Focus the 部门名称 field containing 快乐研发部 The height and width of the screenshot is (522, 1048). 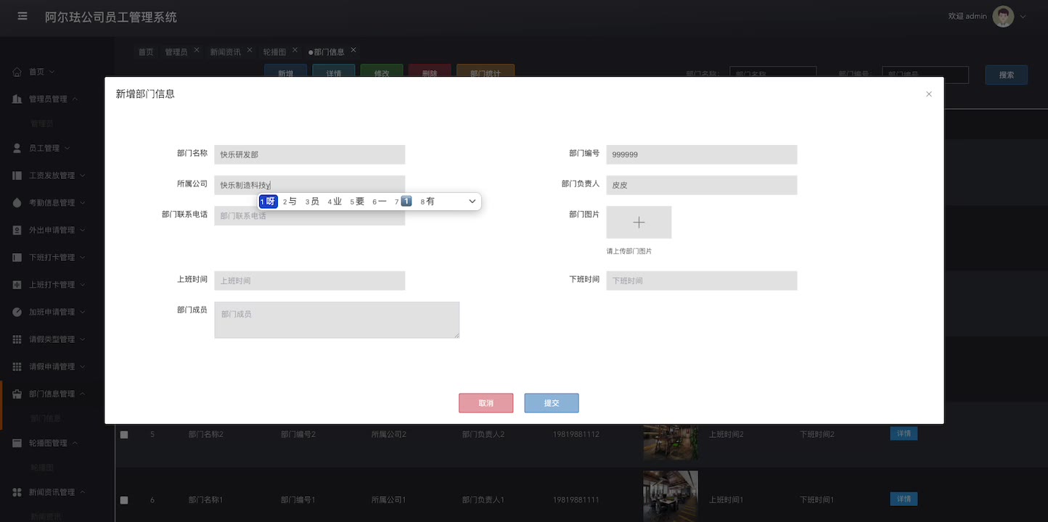pyautogui.click(x=310, y=154)
